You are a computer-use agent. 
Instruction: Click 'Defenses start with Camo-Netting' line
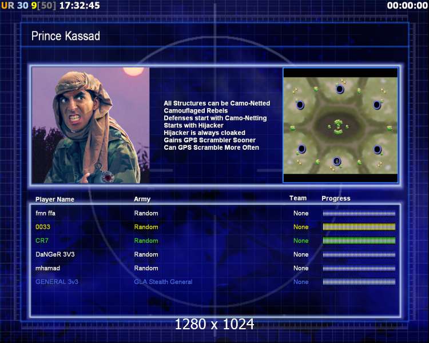pos(215,118)
